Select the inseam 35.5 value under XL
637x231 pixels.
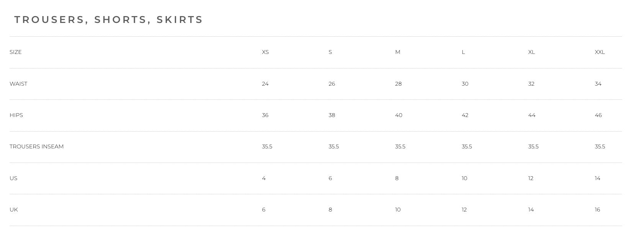click(533, 146)
